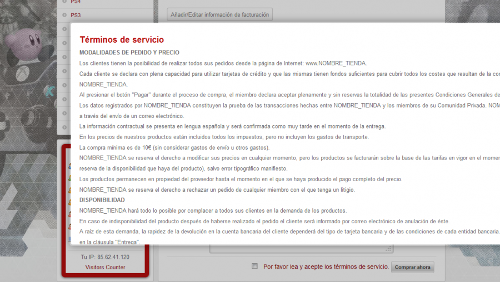Click the line about rechazar un pedido
Image resolution: width=500 pixels, height=282 pixels.
(x=217, y=190)
